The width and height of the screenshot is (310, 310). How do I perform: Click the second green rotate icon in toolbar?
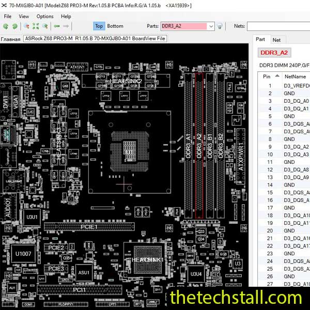[15, 26]
